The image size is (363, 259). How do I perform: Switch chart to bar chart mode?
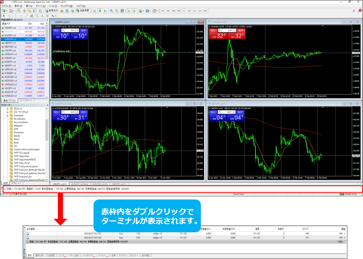pyautogui.click(x=95, y=11)
